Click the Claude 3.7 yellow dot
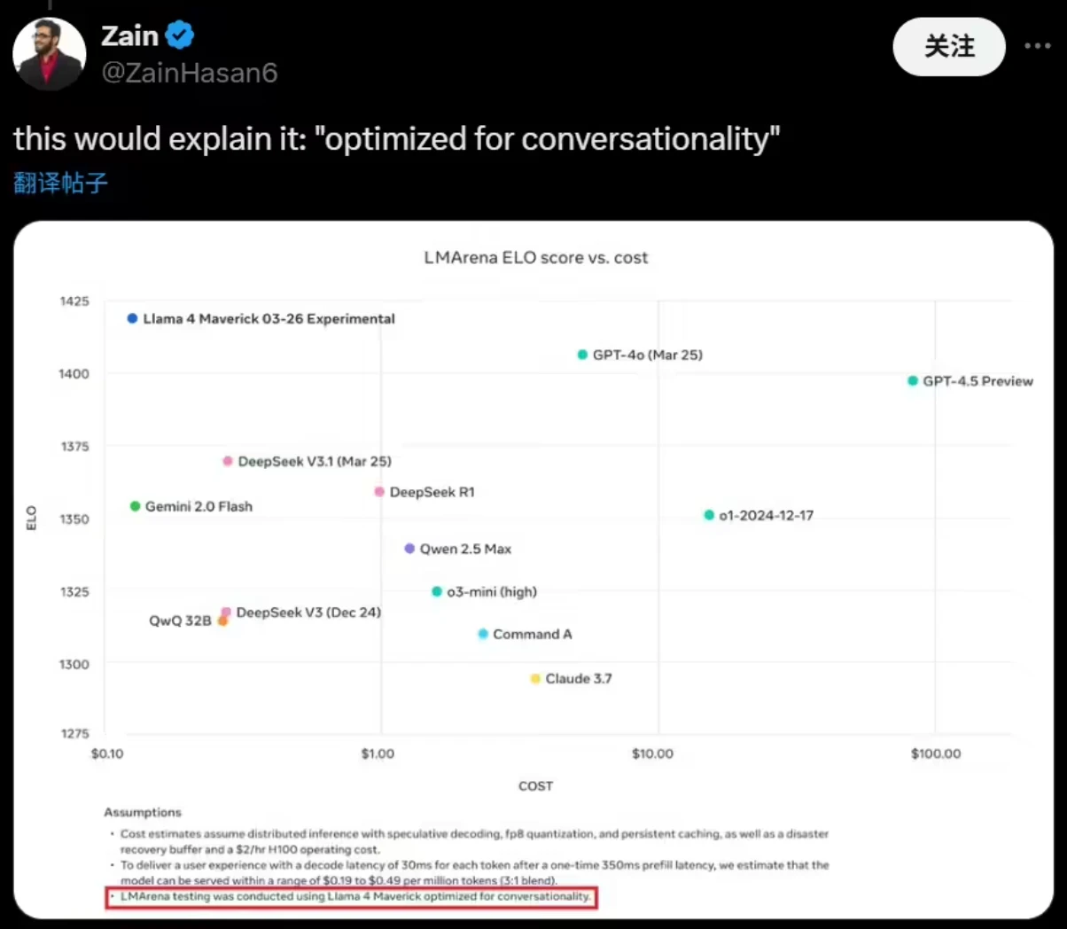Viewport: 1067px width, 929px height. (x=535, y=679)
